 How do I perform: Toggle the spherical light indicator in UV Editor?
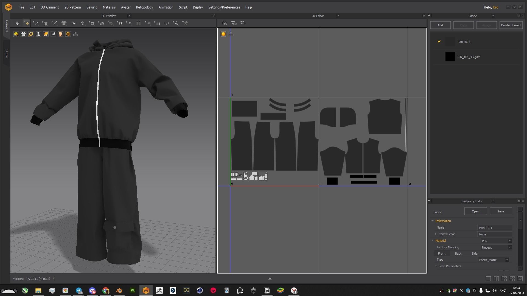click(x=223, y=34)
